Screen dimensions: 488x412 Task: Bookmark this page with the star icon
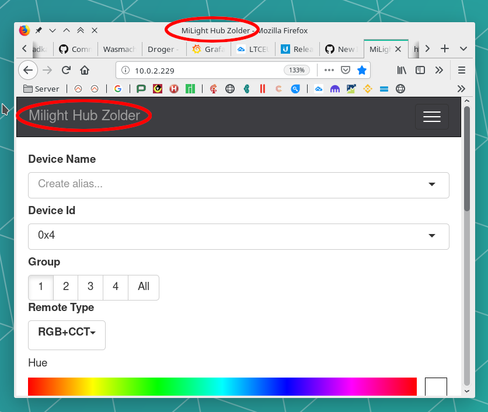pos(361,70)
